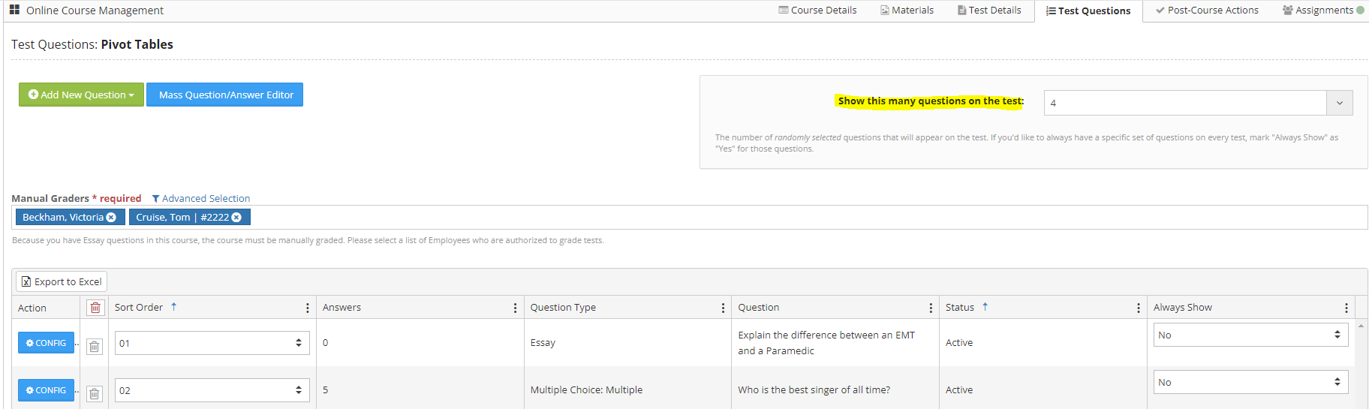Open the Advanced Selection link

tap(201, 198)
